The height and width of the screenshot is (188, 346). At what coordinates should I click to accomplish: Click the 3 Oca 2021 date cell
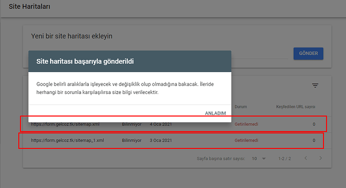[x=161, y=140]
